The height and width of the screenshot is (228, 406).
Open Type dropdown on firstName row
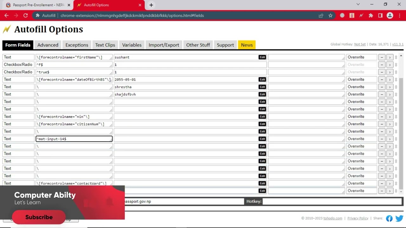coord(18,57)
